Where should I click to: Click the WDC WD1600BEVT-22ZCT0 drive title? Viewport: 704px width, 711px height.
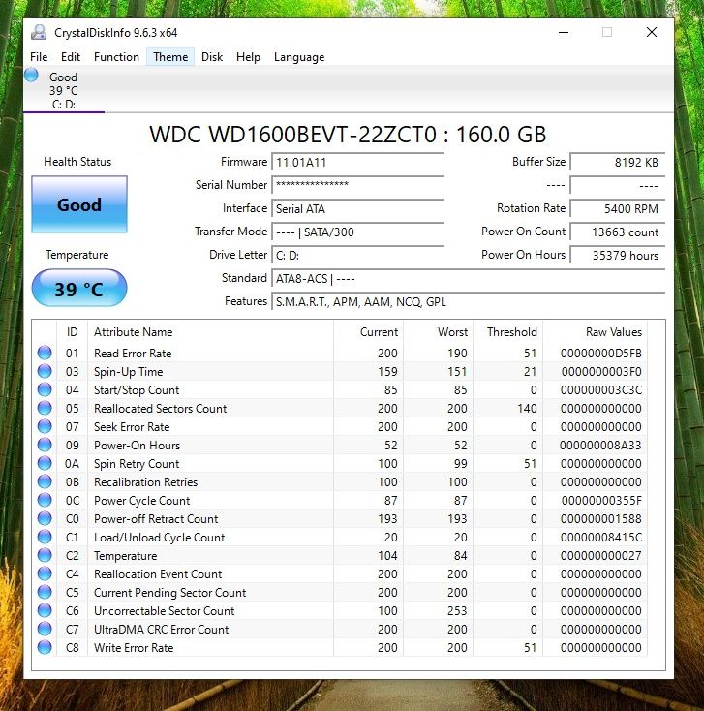point(348,135)
